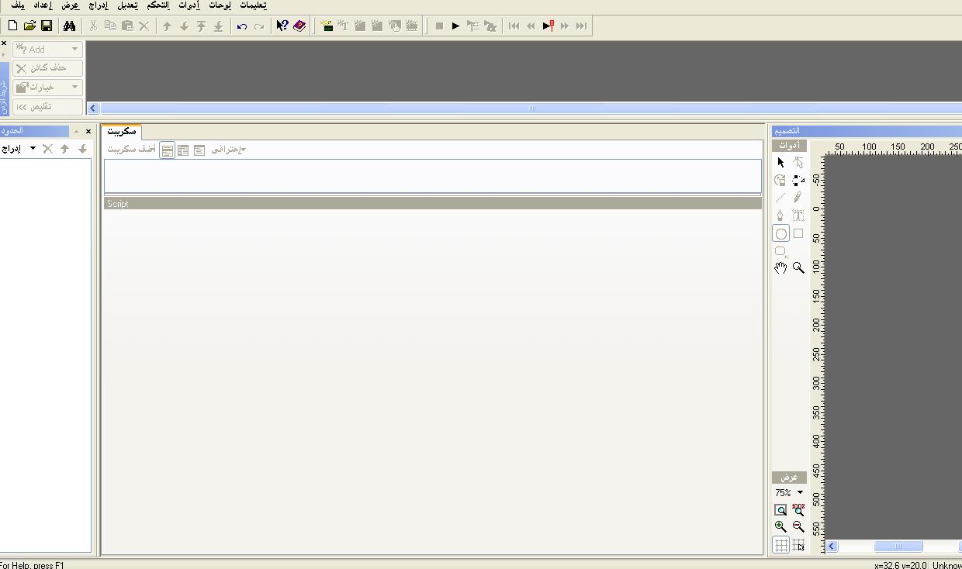Select the Rectangle drawing tool
Viewport: 962px width, 569px height.
[798, 233]
